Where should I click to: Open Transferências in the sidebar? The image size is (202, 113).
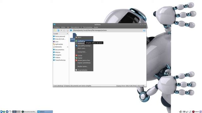click(x=61, y=60)
